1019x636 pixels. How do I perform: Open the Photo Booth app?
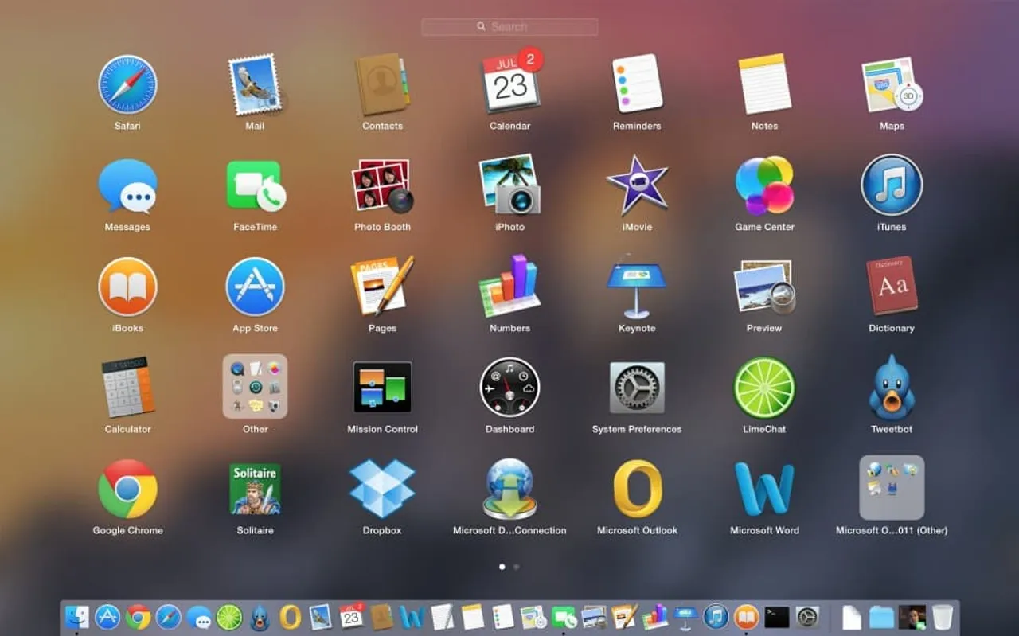[x=382, y=185]
